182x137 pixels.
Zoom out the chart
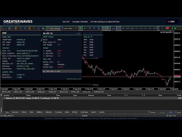point(94,28)
